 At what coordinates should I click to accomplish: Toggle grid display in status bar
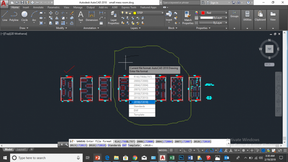click(172, 150)
